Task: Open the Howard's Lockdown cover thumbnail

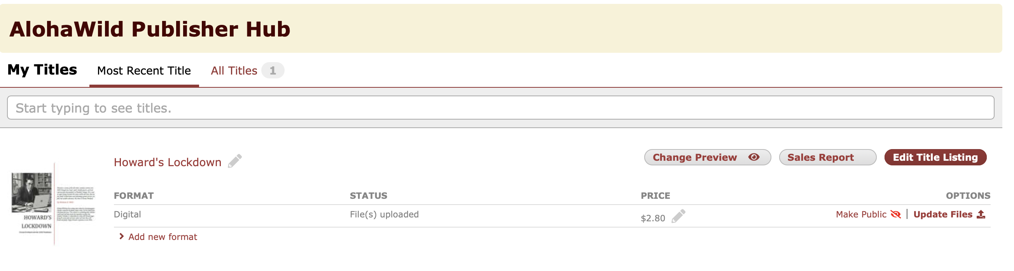Action: pos(31,203)
